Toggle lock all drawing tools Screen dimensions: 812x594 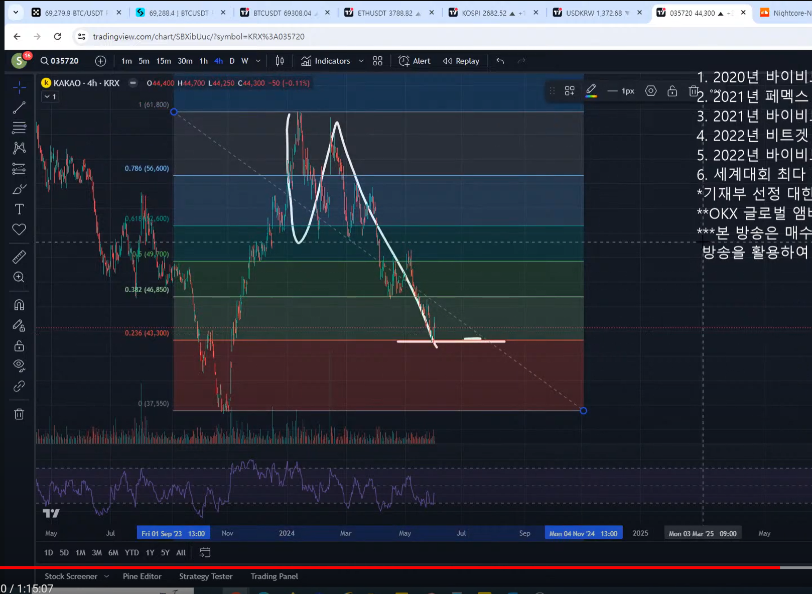19,346
